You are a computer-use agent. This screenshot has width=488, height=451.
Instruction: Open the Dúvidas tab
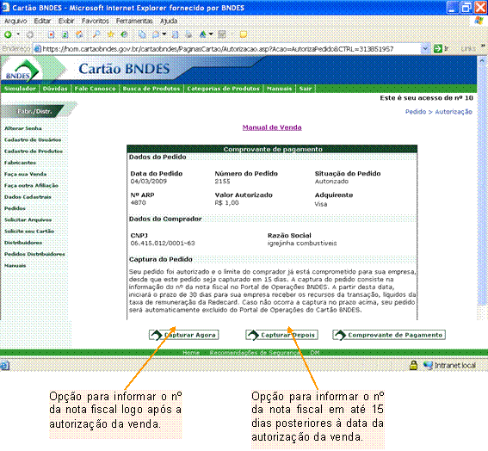55,89
